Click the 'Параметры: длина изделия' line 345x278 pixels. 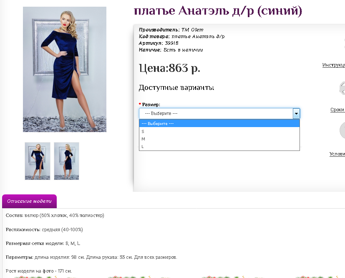click(x=91, y=257)
